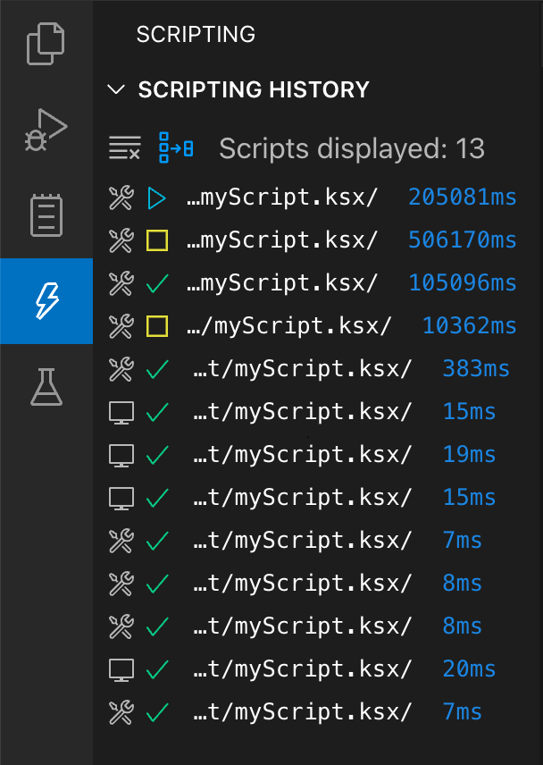Click monitor icon of 19ms script
The height and width of the screenshot is (765, 543).
[x=121, y=455]
